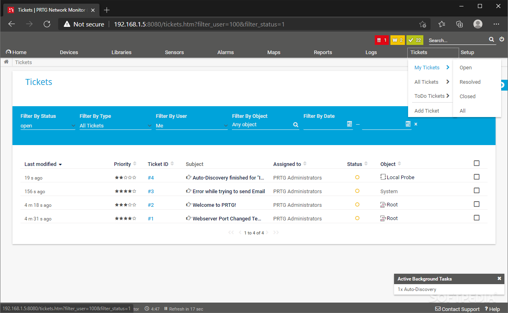
Task: Sort by Ticket ID column
Action: [x=161, y=164]
